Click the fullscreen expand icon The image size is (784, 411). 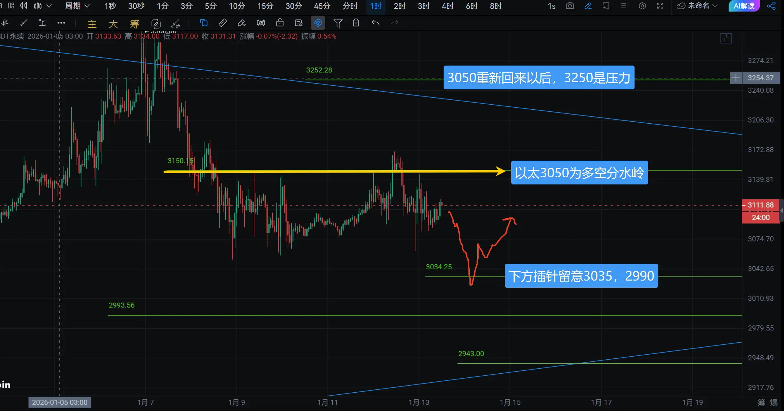coord(660,6)
